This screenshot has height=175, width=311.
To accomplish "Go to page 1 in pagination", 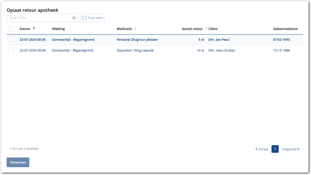I will click(x=275, y=149).
